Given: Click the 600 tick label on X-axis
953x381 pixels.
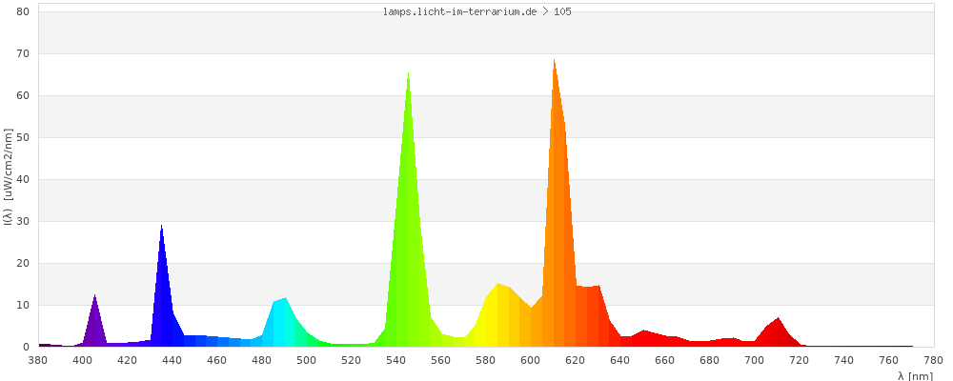Looking at the screenshot, I should (x=531, y=359).
